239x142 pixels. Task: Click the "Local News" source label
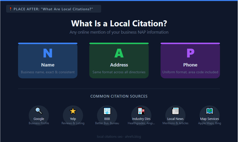click(x=175, y=119)
